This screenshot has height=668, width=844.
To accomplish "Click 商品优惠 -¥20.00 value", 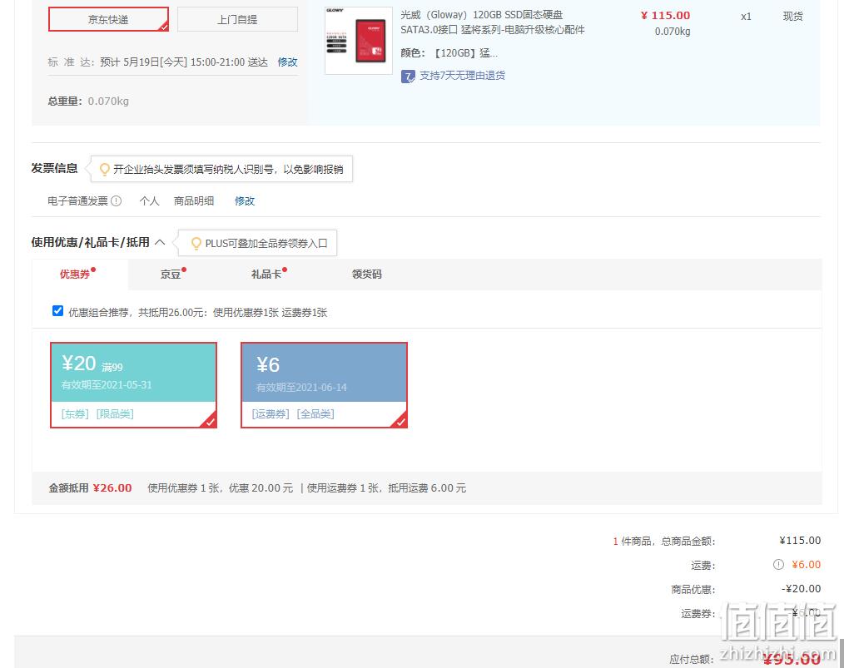I will pyautogui.click(x=801, y=589).
